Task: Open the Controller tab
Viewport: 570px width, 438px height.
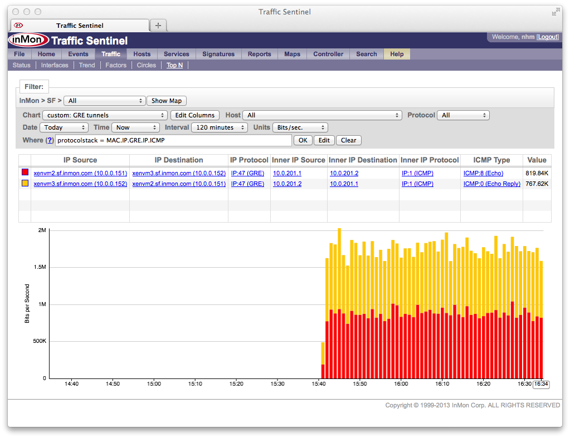Action: 328,54
